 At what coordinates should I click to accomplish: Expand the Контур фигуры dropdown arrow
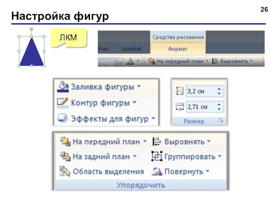[134, 102]
